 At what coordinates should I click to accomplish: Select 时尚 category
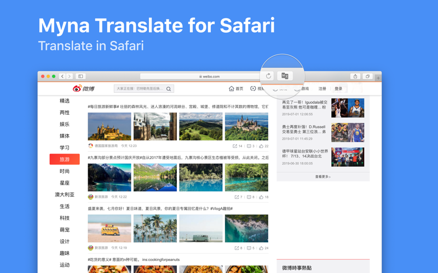click(65, 171)
